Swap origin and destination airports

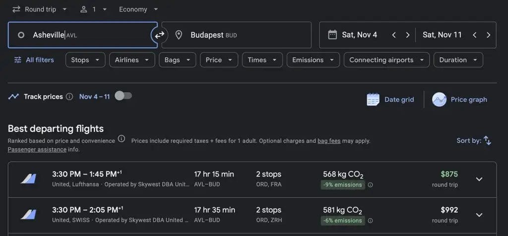(159, 35)
